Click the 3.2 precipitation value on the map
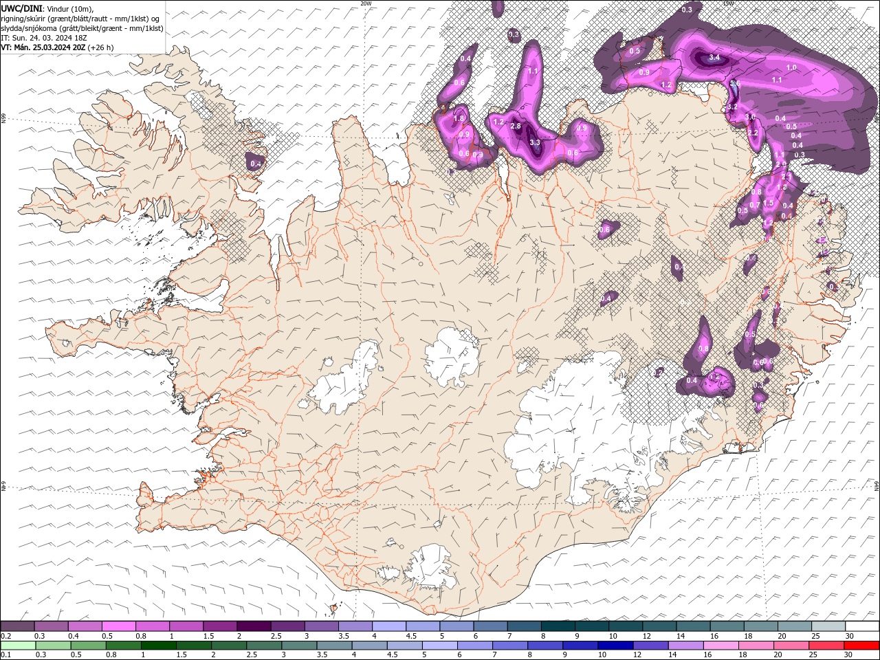This screenshot has width=880, height=660. [732, 107]
